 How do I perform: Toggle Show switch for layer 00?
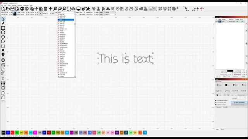(242, 22)
